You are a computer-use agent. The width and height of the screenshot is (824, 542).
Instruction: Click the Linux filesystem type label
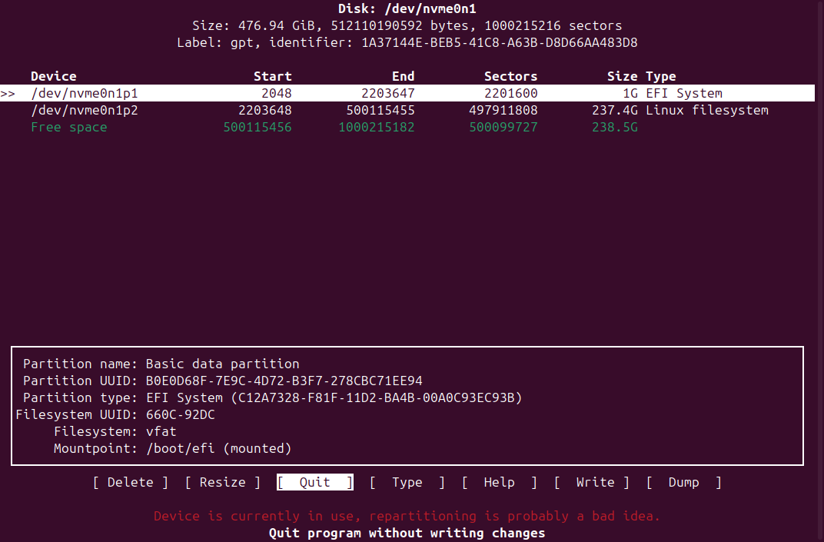(x=706, y=111)
